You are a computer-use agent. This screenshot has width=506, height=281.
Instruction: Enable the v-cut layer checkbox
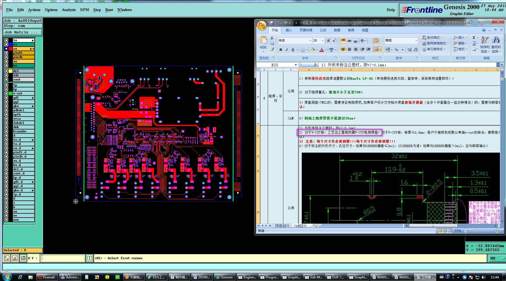point(6,93)
